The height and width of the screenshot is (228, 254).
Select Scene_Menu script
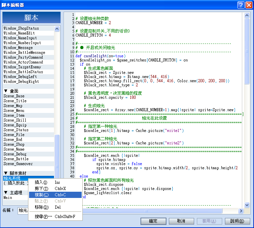[28, 111]
